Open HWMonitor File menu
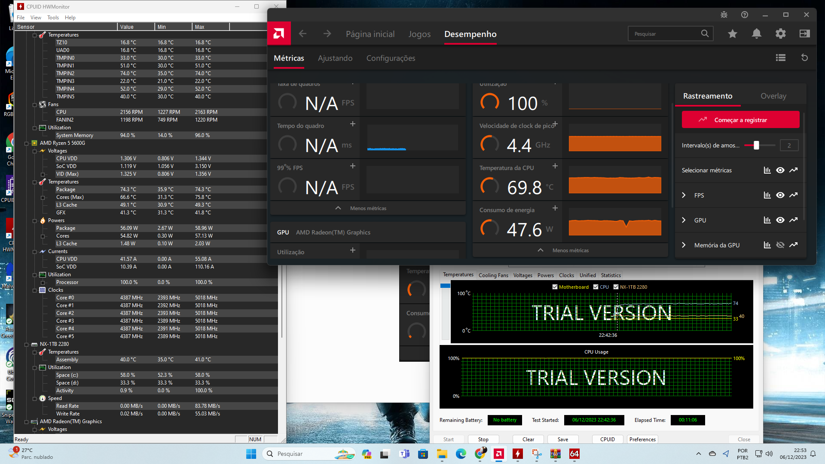The width and height of the screenshot is (825, 464). (21, 18)
